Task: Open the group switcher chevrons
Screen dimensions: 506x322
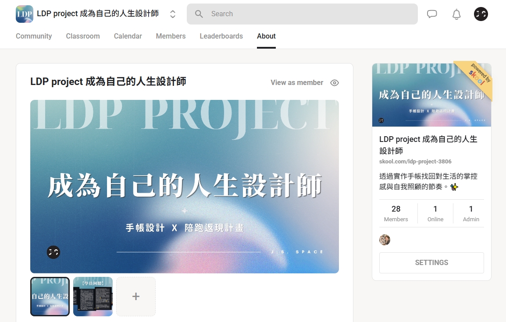Action: 173,14
